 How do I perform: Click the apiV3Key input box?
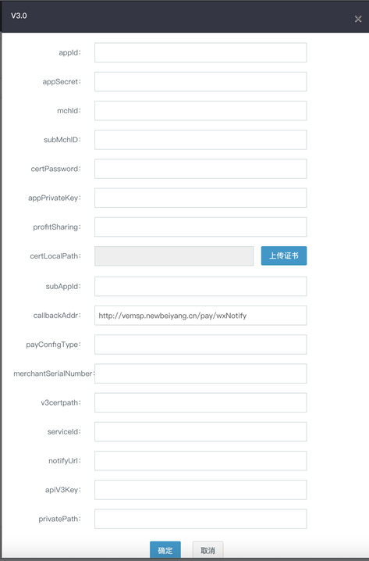point(200,490)
